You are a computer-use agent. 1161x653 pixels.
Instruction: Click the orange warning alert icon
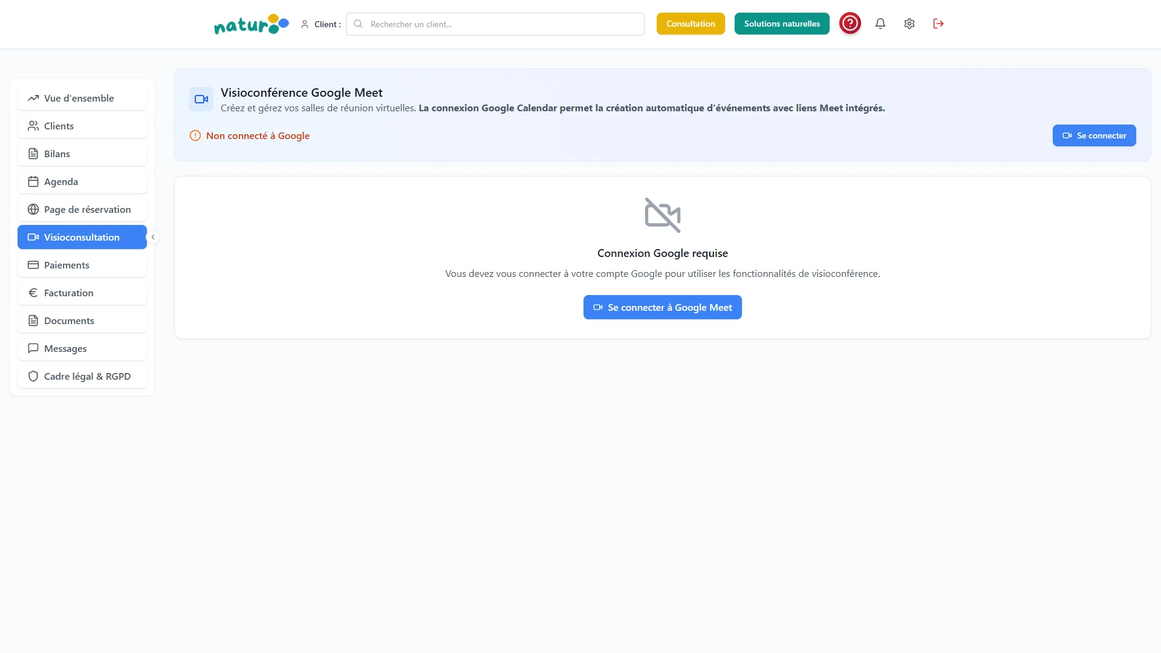[195, 135]
